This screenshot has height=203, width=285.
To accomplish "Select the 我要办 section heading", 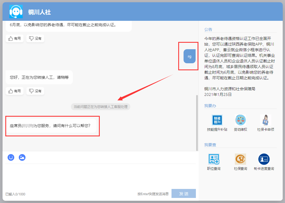I will click(x=210, y=106).
